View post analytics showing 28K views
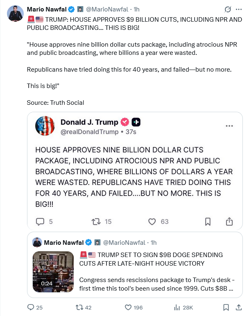Screen dimensions: 249x316 tap(177, 307)
